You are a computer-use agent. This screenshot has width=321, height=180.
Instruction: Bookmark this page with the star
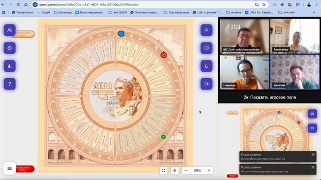click(264, 4)
